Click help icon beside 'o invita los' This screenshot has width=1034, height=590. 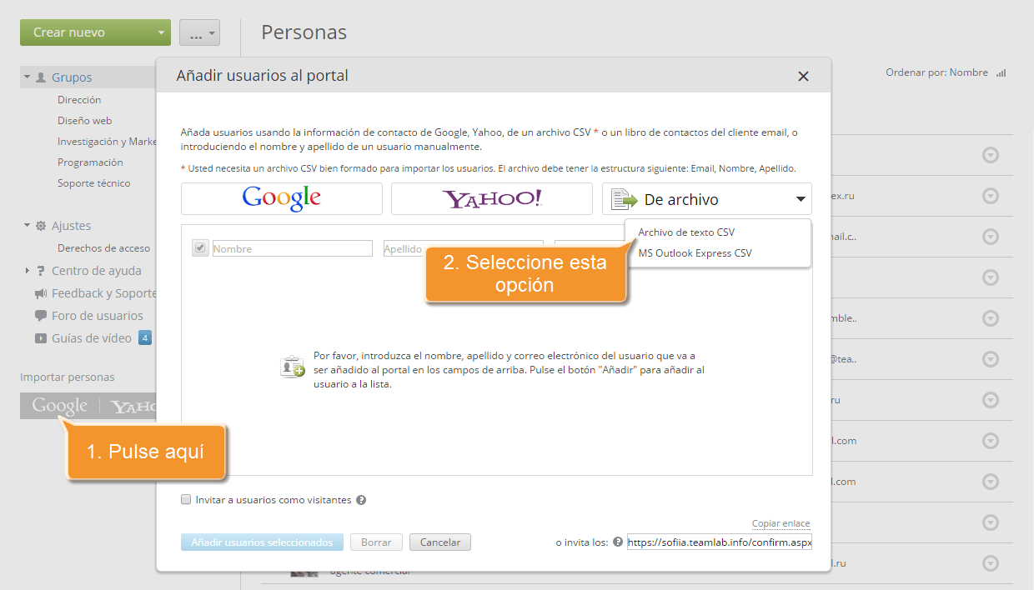point(618,542)
